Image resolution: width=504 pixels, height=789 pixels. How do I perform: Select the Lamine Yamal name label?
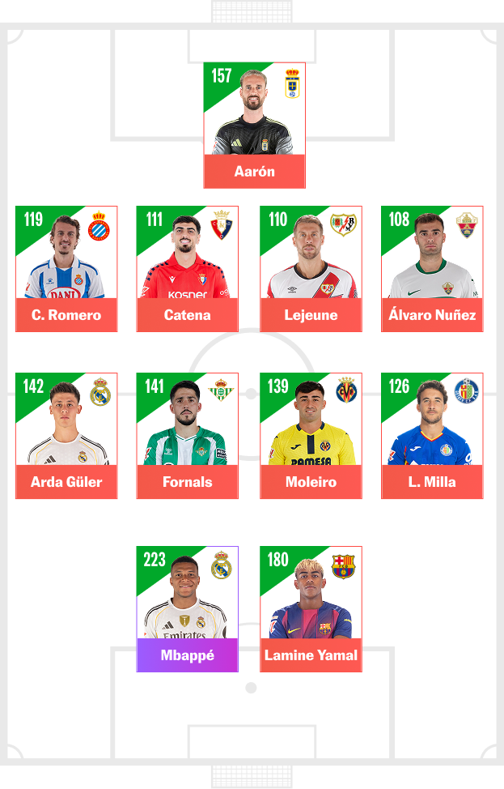coord(311,655)
